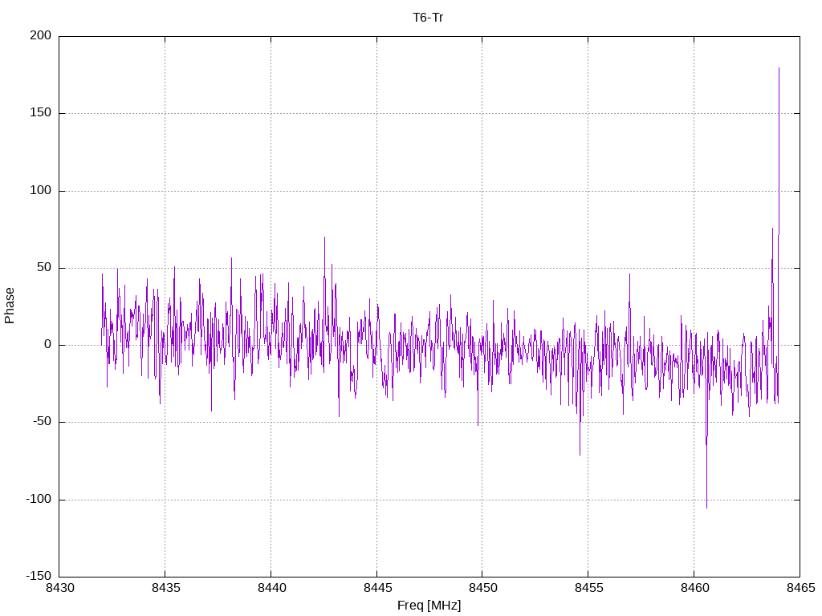Click the Freq [MHz] x-axis label
Image resolution: width=822 pixels, height=616 pixels.
(429, 606)
